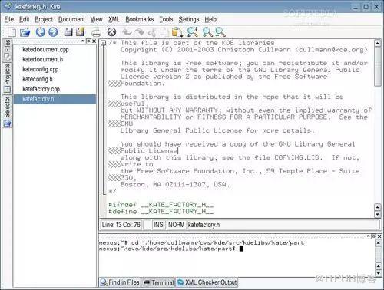Viewport: 384px width, 290px height.
Task: Print the document using the printer icon
Action: (96, 32)
